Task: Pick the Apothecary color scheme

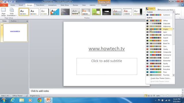Action: (x=159, y=35)
